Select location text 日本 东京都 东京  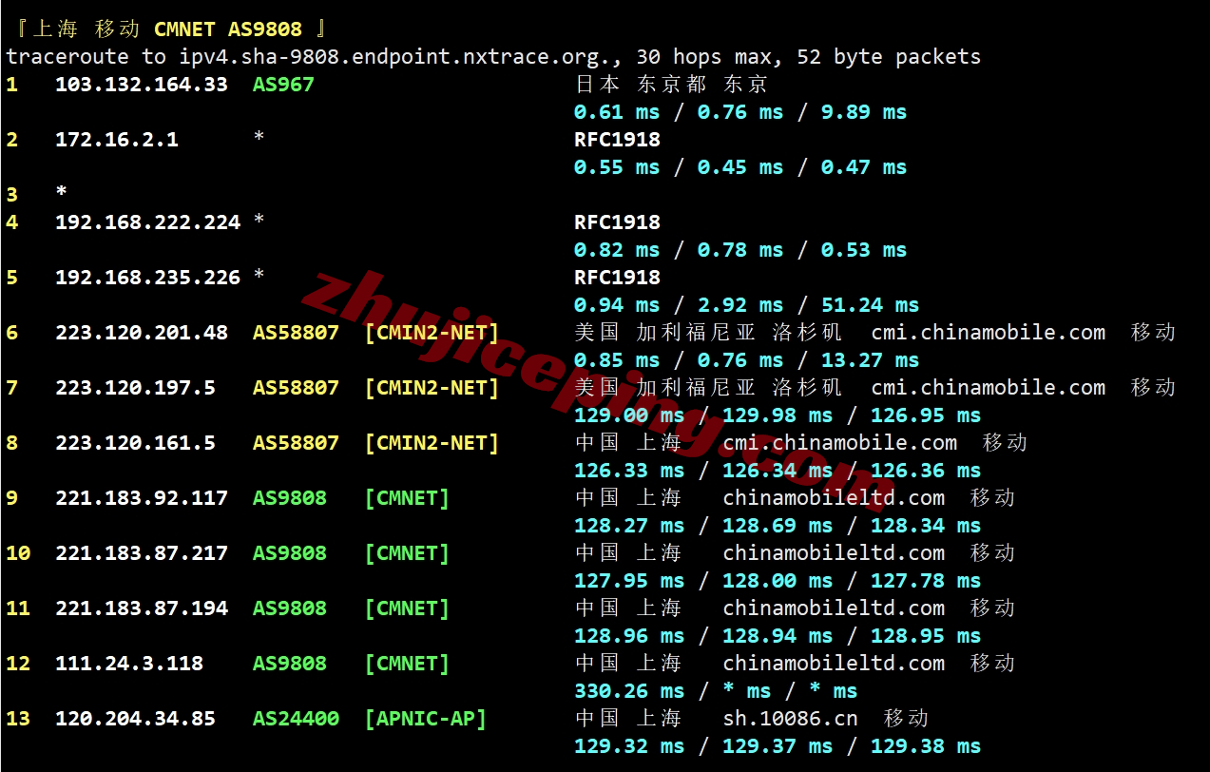tap(671, 85)
